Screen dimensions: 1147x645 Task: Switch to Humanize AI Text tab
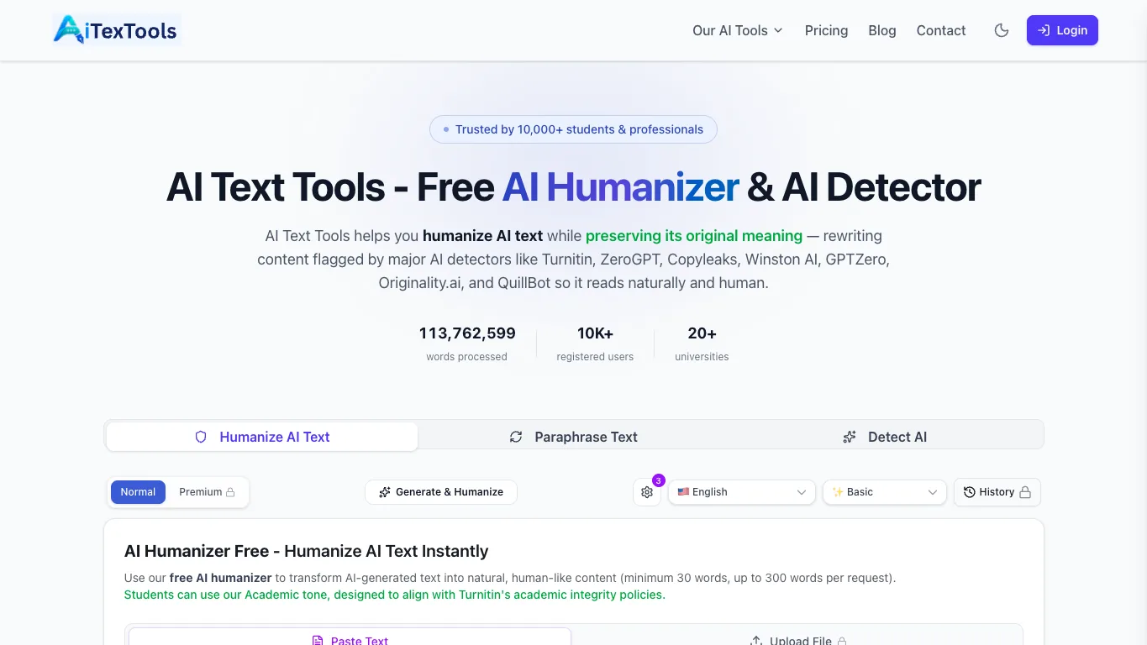point(262,437)
